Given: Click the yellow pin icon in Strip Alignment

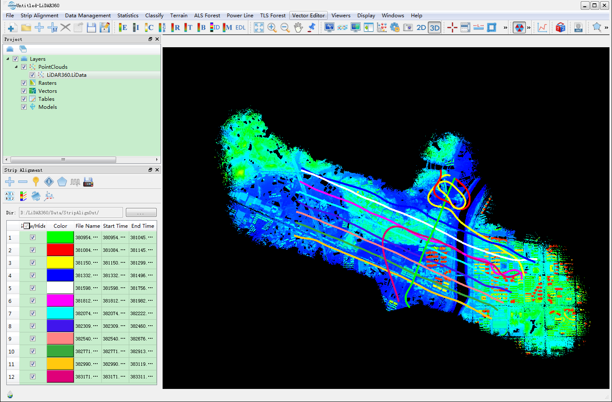Looking at the screenshot, I should click(x=36, y=182).
